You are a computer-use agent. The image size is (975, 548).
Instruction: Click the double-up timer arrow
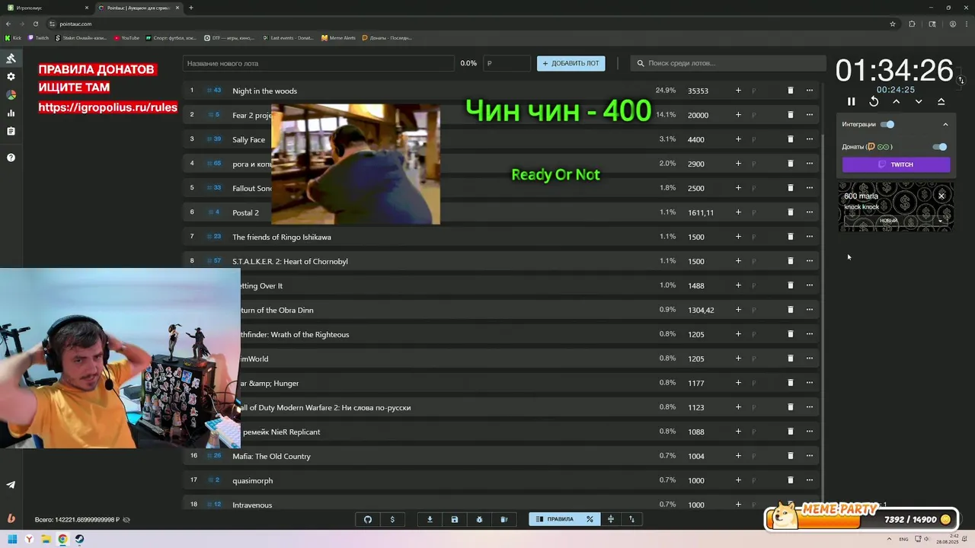941,101
